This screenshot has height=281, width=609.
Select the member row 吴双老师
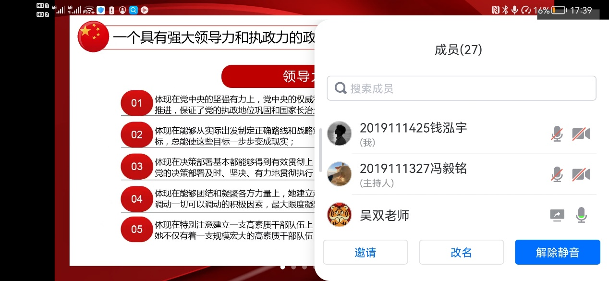coord(462,215)
